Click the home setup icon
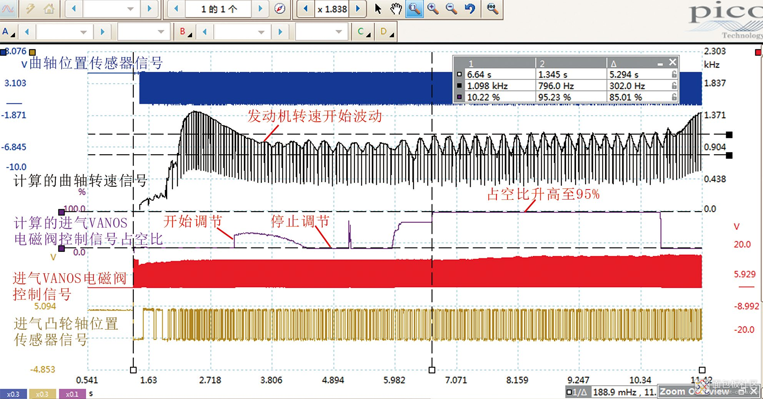The width and height of the screenshot is (763, 399). [49, 8]
